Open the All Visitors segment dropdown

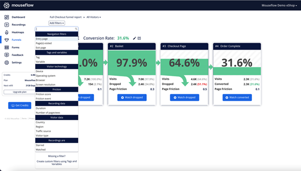93,17
